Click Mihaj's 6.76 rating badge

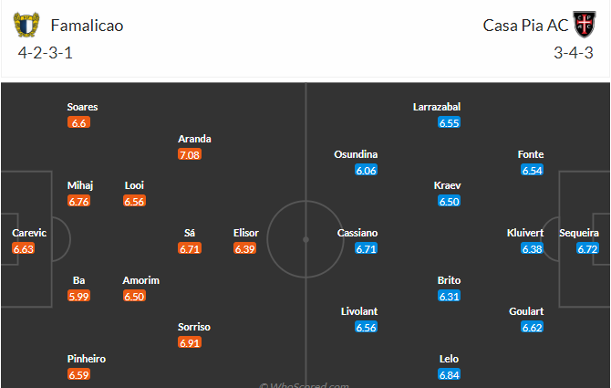[78, 201]
